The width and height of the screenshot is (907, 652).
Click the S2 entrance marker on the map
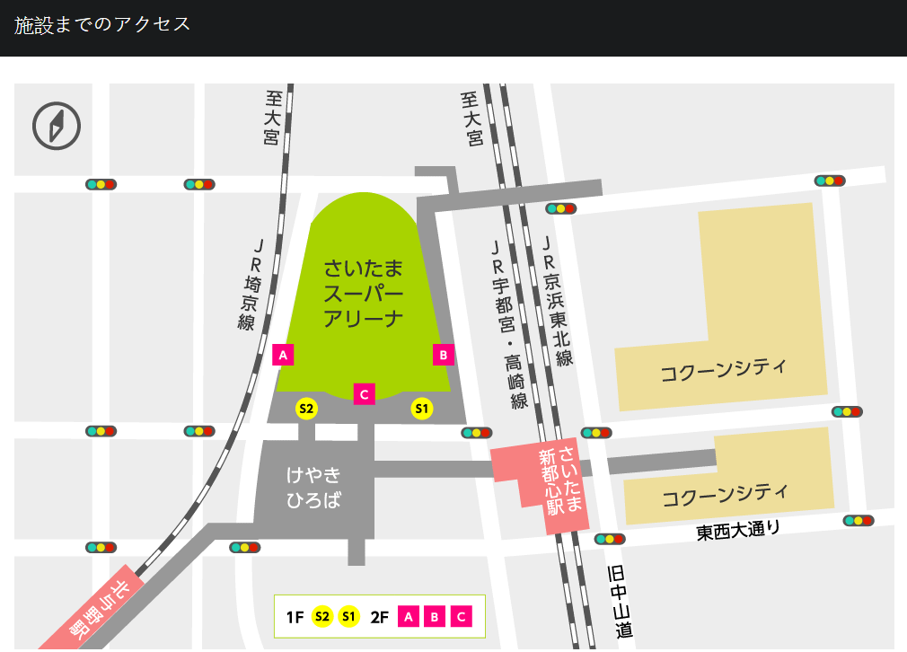coord(306,409)
